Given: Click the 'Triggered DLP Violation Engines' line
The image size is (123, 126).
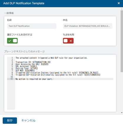Looking at the screenshot, I should pos(57,73).
